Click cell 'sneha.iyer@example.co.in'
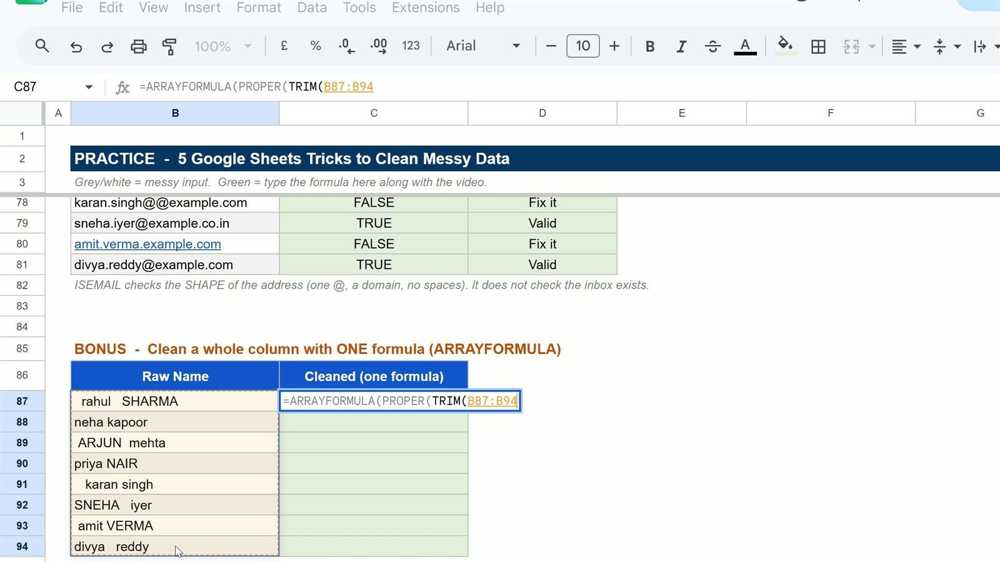Viewport: 1000px width, 562px height. pos(175,223)
